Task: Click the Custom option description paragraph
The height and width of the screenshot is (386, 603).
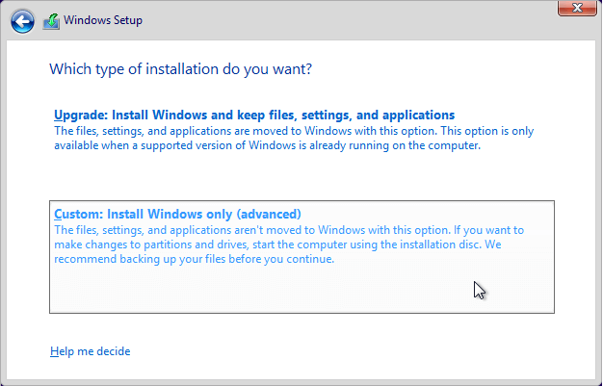Action: pos(289,244)
